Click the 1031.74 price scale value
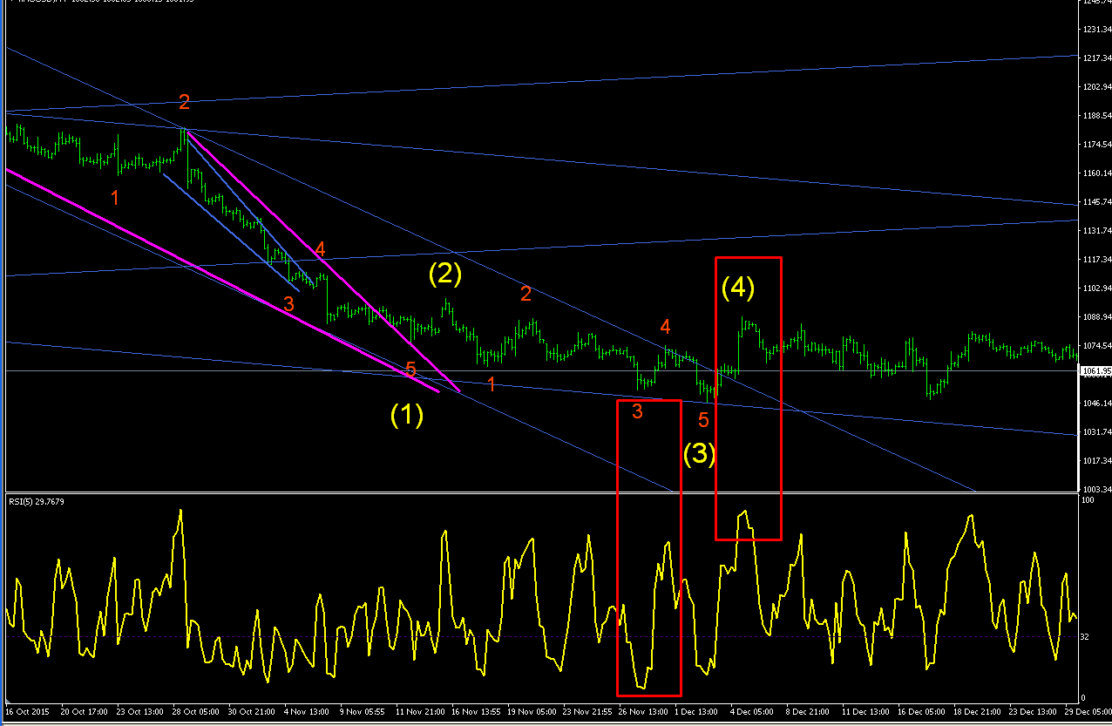Screen dimensions: 1112x726 (1095, 432)
